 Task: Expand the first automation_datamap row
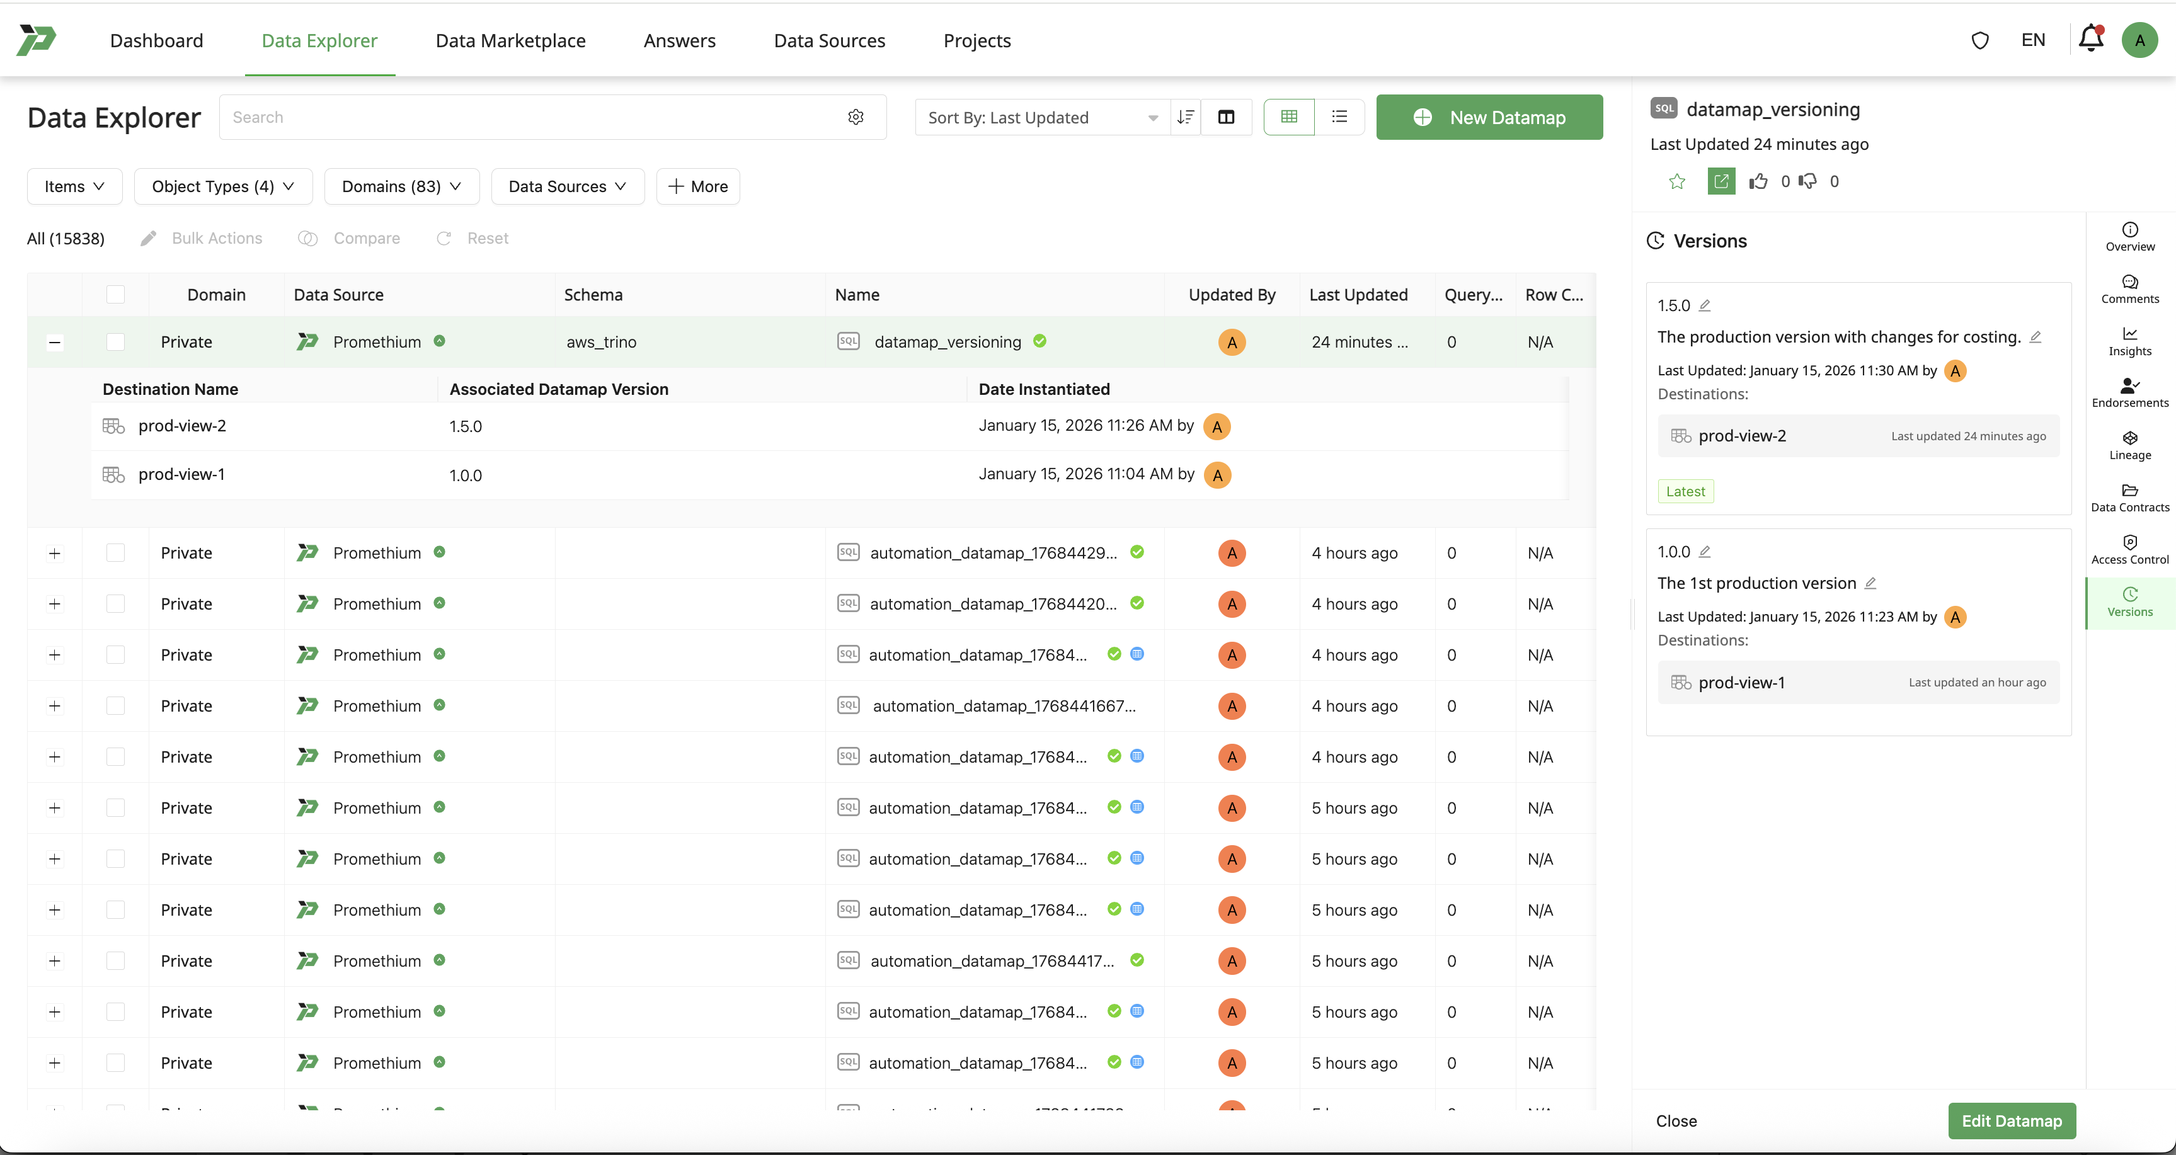[x=54, y=553]
